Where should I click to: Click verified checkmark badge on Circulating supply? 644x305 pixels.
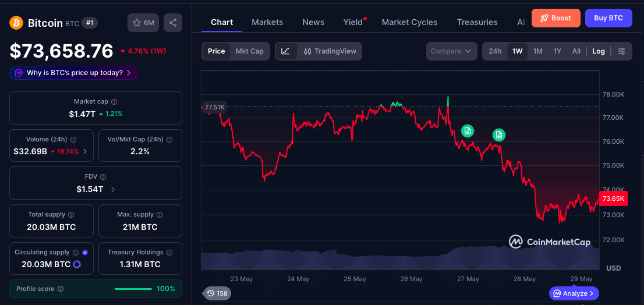click(85, 253)
